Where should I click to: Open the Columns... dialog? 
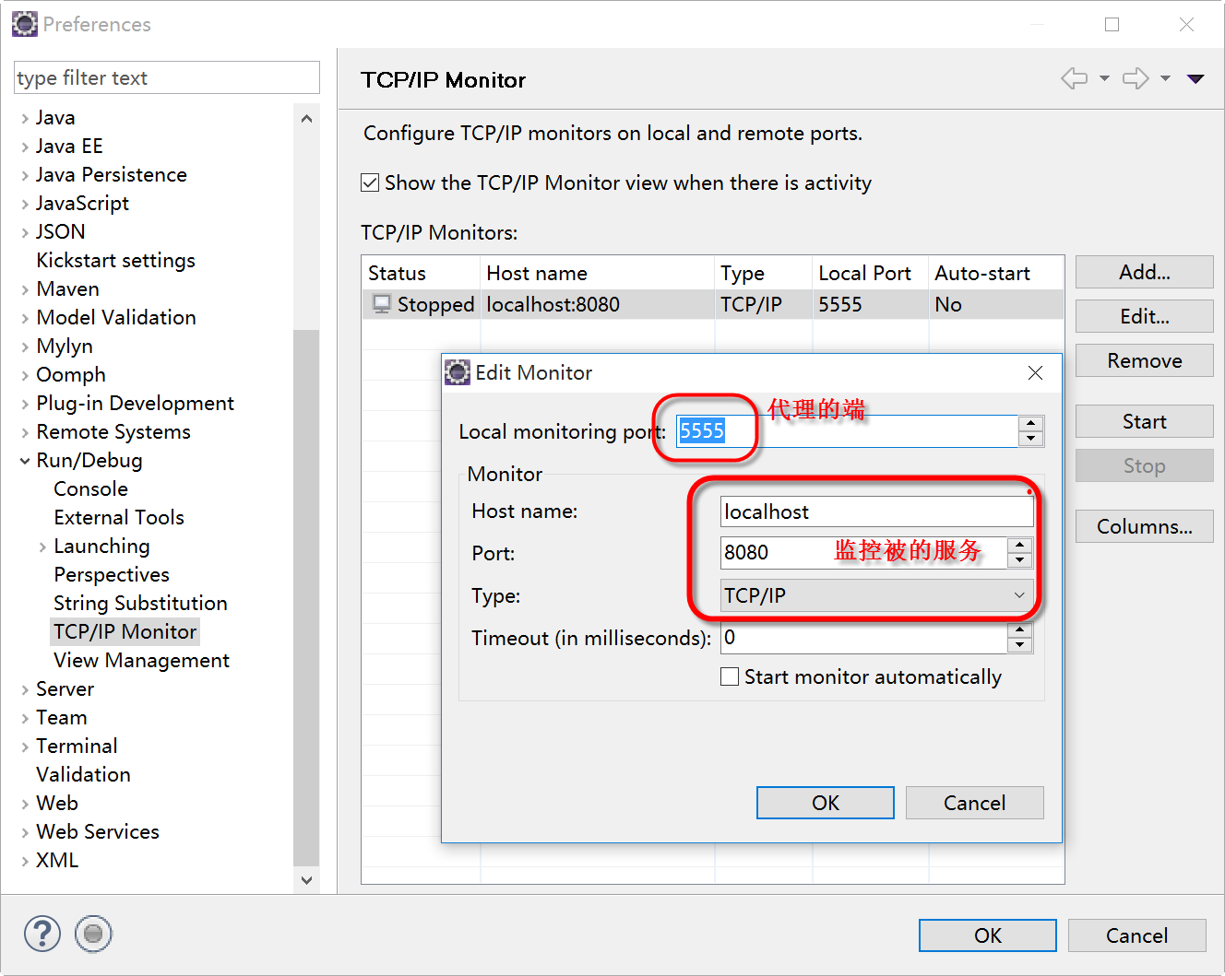[1144, 526]
